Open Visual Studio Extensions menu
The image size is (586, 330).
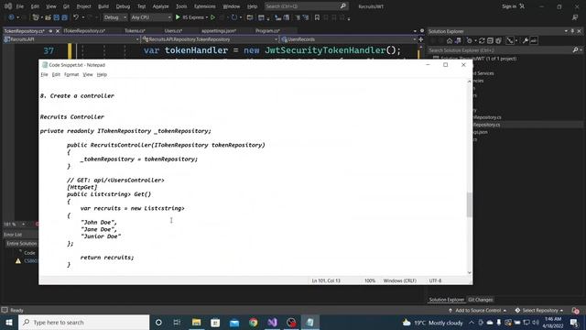click(x=205, y=6)
